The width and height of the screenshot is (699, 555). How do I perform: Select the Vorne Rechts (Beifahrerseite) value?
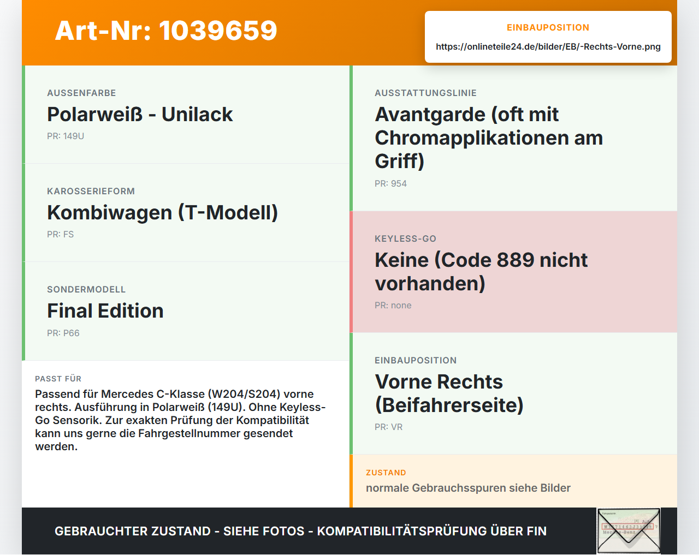click(449, 393)
